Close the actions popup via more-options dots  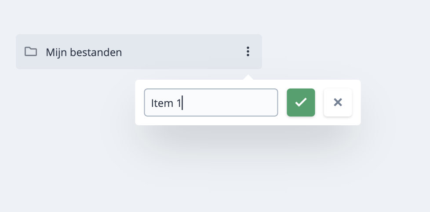(x=248, y=52)
